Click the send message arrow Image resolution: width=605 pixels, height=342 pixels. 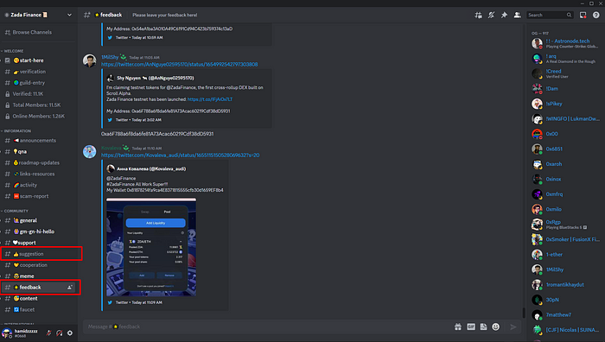513,326
